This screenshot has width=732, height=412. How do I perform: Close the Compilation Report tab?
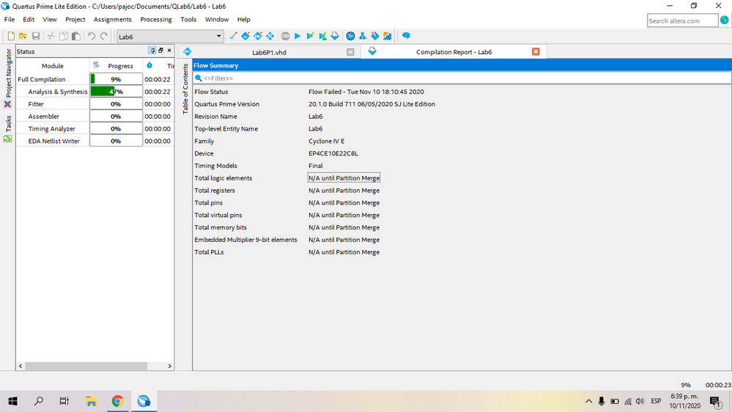click(x=536, y=52)
